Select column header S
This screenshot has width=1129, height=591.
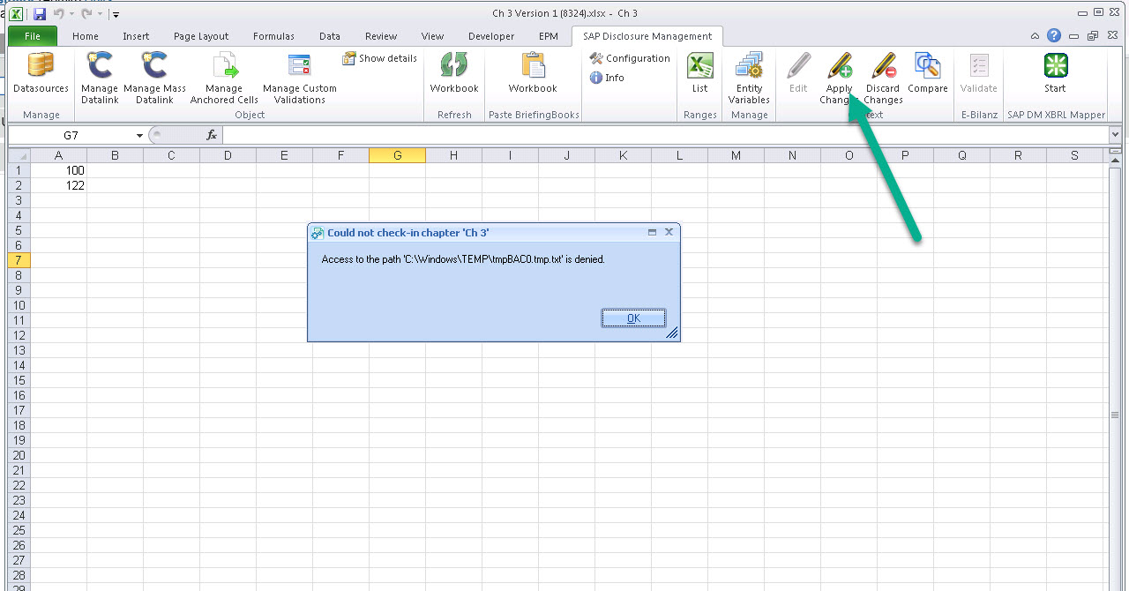pos(1074,155)
